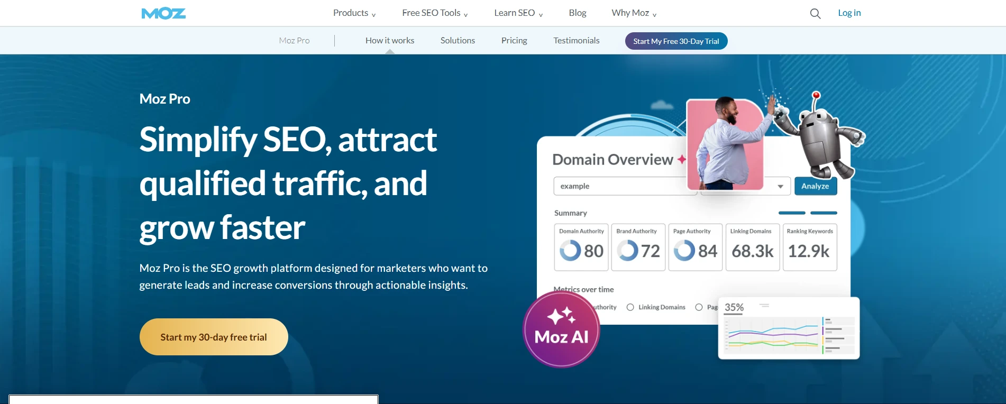Click the Moz Pro hero heading
Image resolution: width=1006 pixels, height=404 pixels.
tap(164, 99)
